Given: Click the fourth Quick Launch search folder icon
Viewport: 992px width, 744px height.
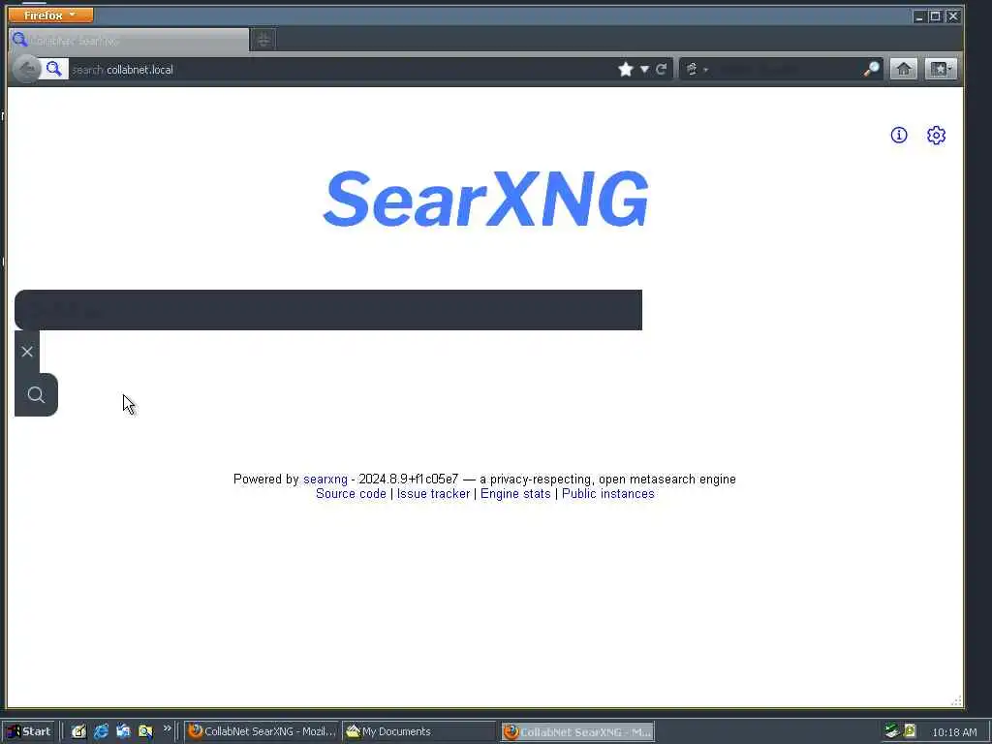Looking at the screenshot, I should [145, 731].
